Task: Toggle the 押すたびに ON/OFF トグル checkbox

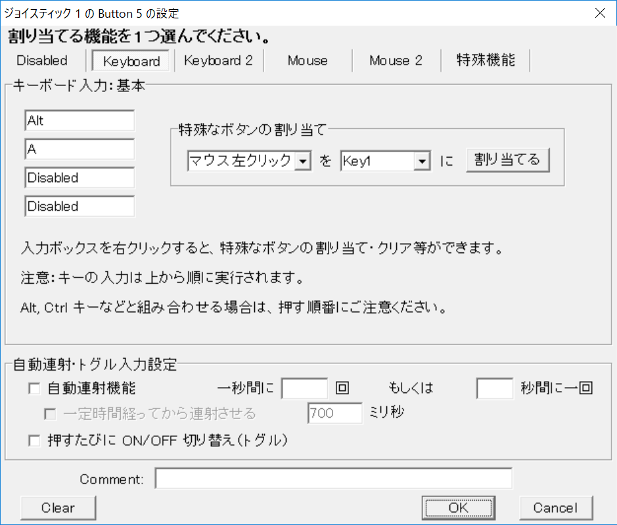Action: [34, 440]
